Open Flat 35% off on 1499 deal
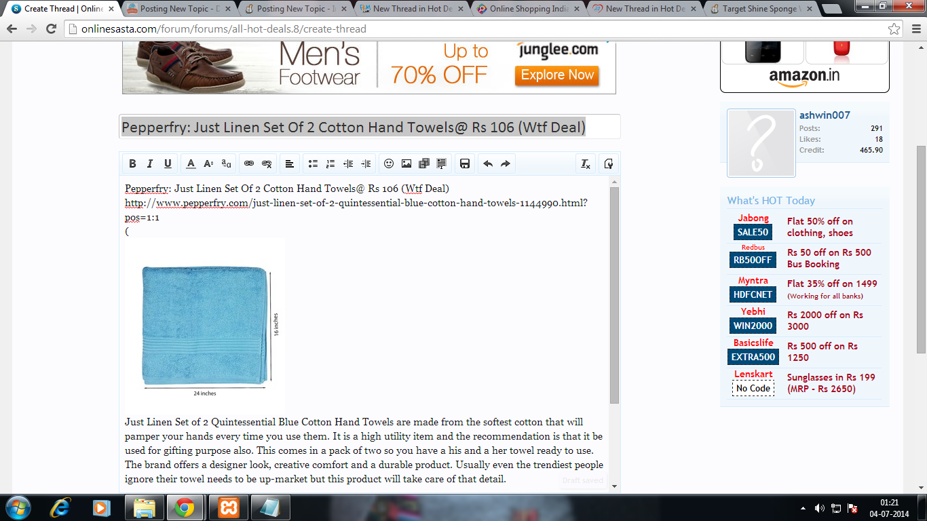The image size is (927, 521). 832,284
